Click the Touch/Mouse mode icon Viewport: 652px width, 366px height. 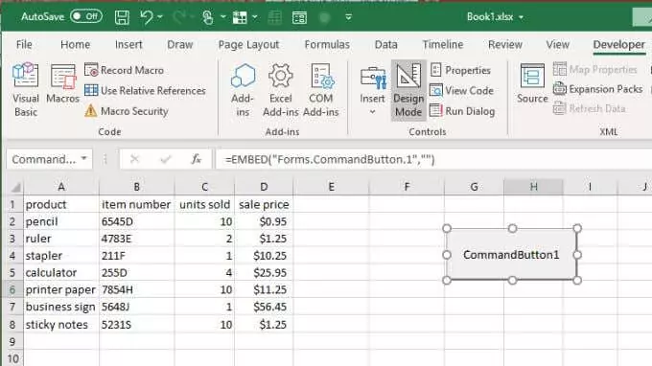click(207, 17)
